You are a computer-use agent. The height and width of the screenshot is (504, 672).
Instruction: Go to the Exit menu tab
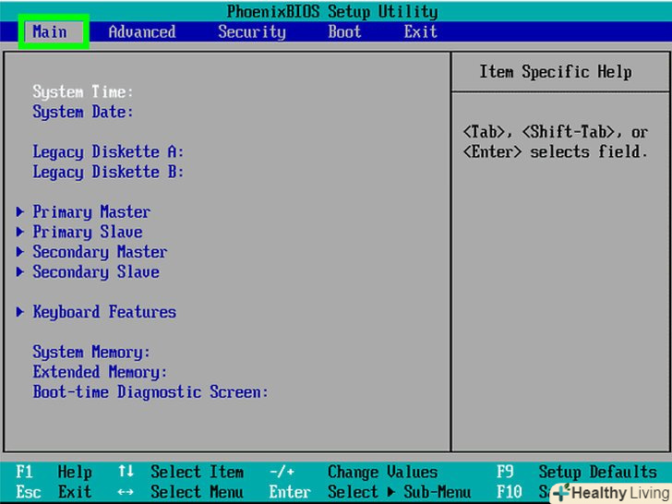coord(420,31)
